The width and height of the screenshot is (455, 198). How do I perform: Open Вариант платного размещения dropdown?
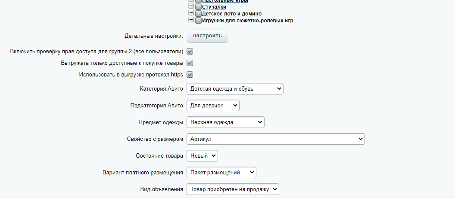coord(221,173)
